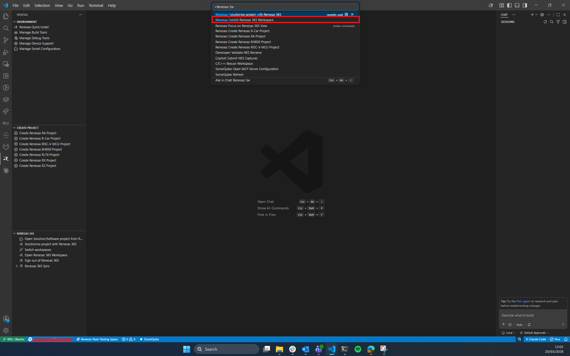Open the Help menu
570x356 pixels.
[x=112, y=5]
